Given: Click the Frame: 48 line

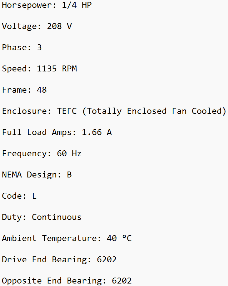Looking at the screenshot, I should [x=24, y=90].
